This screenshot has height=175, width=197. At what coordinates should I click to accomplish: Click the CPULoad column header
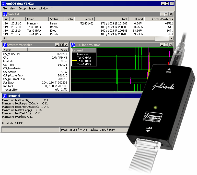[x=137, y=19]
